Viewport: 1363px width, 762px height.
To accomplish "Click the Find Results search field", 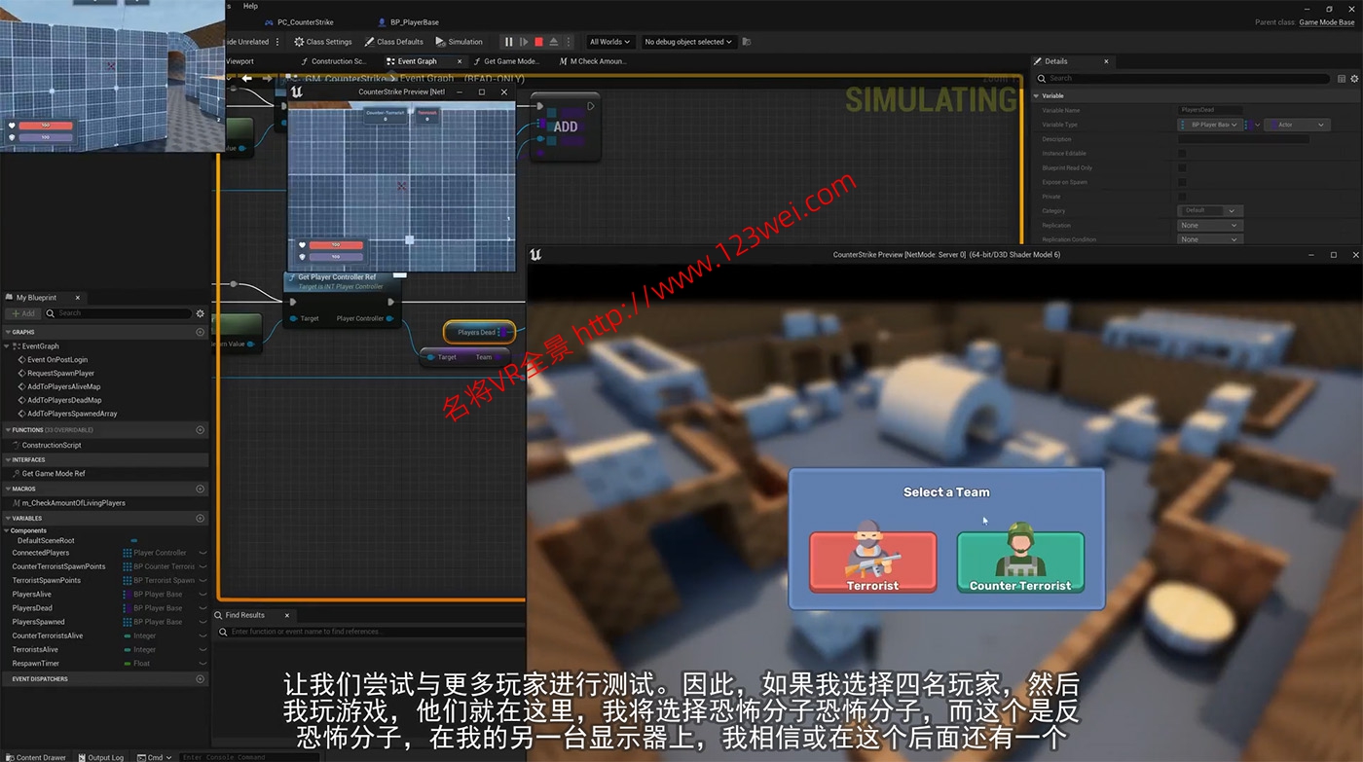I will tap(370, 632).
